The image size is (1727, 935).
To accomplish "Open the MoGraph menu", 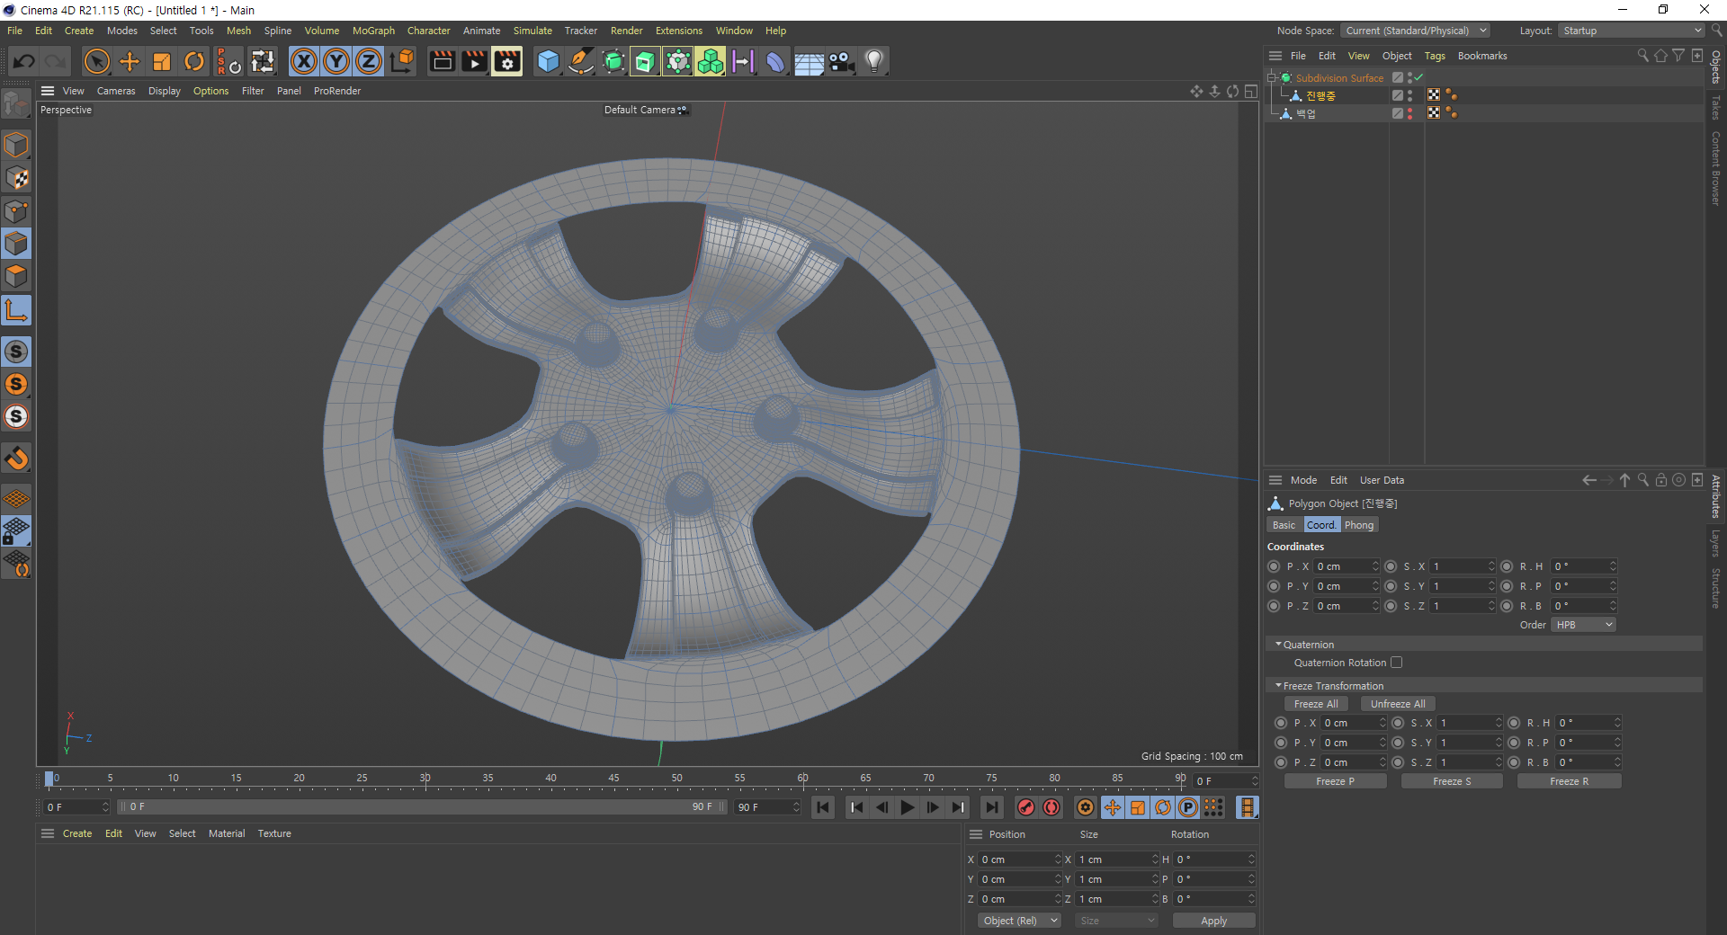I will [373, 31].
